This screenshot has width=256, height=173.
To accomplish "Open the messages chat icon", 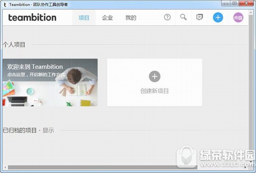I will click(x=199, y=17).
